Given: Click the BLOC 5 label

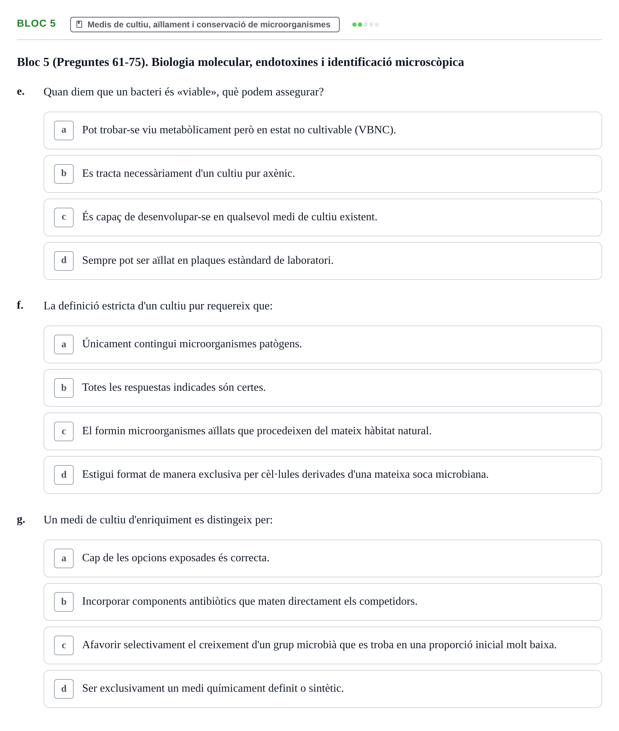Looking at the screenshot, I should click(36, 23).
